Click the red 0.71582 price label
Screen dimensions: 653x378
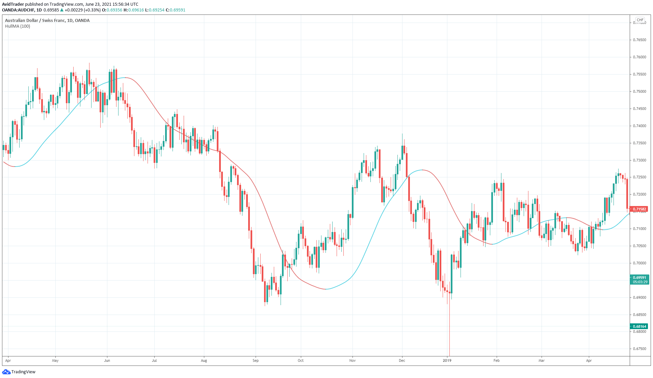[x=639, y=209]
